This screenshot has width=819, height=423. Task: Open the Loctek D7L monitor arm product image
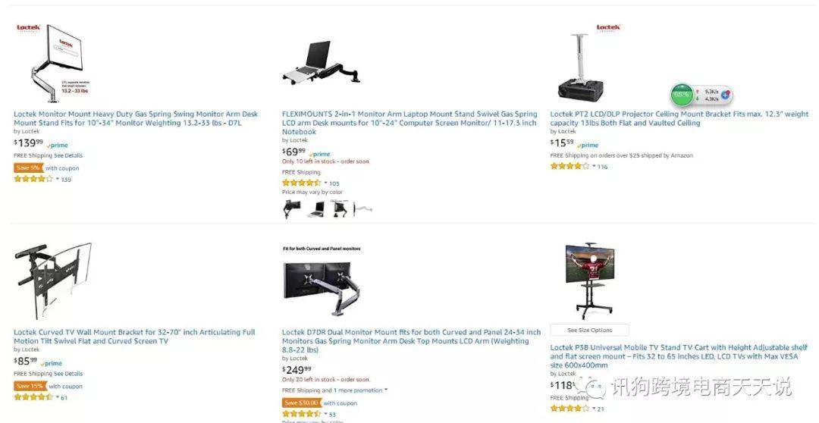click(x=52, y=63)
